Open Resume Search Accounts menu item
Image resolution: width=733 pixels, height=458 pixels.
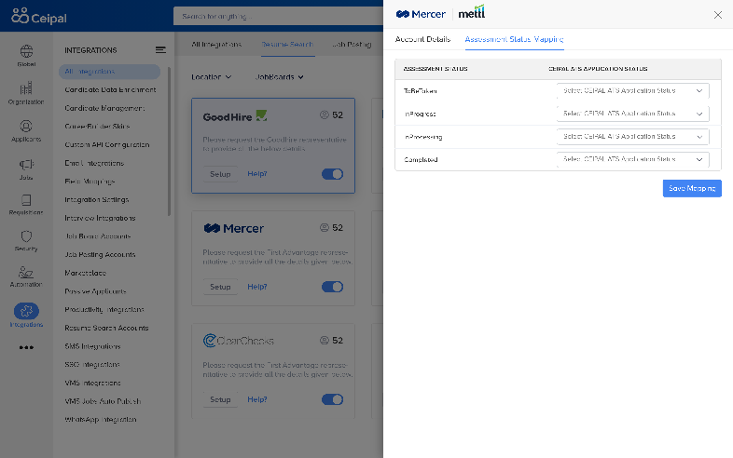tap(106, 328)
